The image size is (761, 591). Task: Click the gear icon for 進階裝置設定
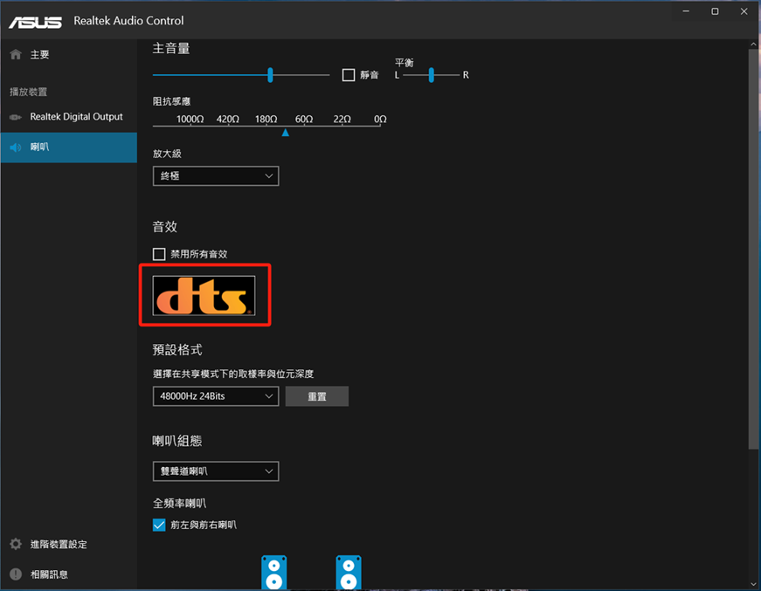point(16,544)
